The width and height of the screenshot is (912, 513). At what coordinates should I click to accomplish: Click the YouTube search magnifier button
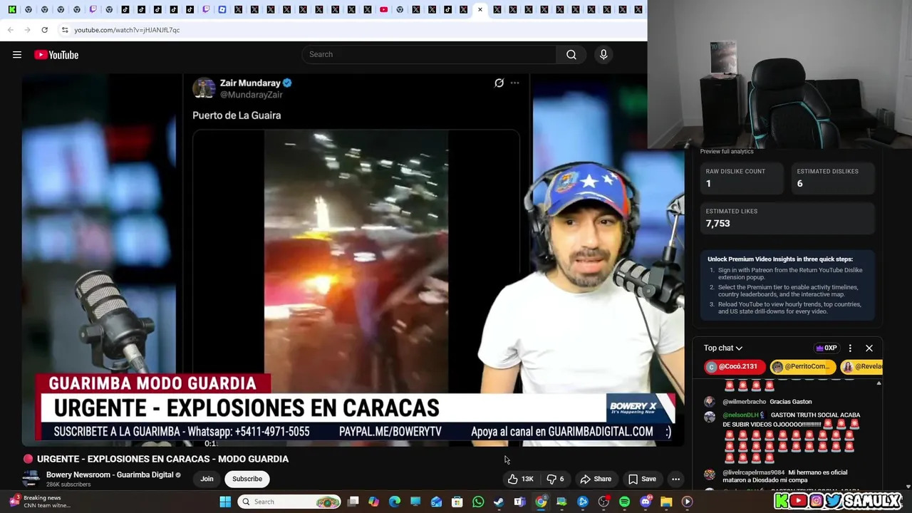coord(571,55)
